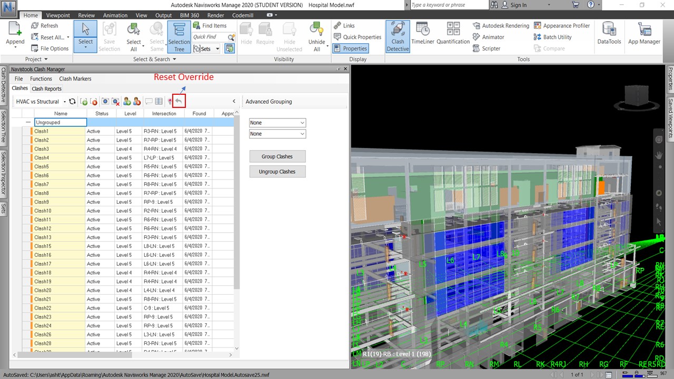
Task: Click Unhide All in the Visibility panel
Action: tap(316, 37)
